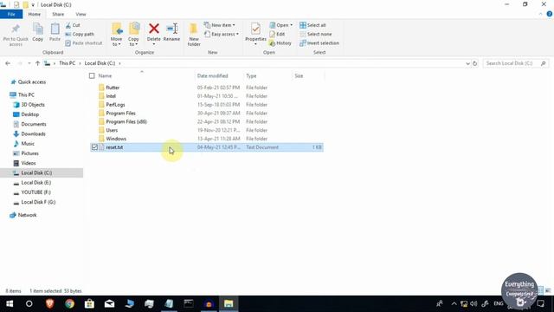
Task: Show file History
Action: (280, 42)
